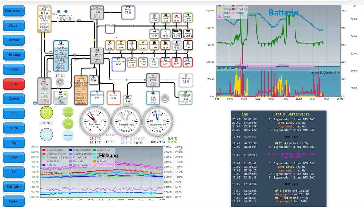The width and height of the screenshot is (364, 207).
Task: Open the TV page
Action: [x=14, y=172]
